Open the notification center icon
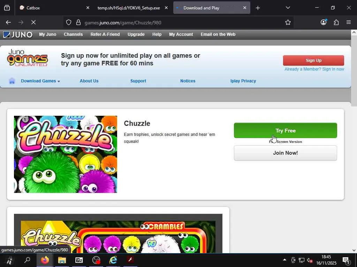This screenshot has height=267, width=357. tap(346, 260)
